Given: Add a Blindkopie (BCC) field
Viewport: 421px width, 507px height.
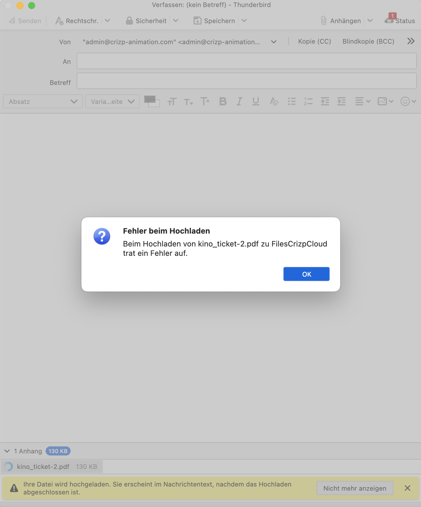Looking at the screenshot, I should click(x=368, y=41).
